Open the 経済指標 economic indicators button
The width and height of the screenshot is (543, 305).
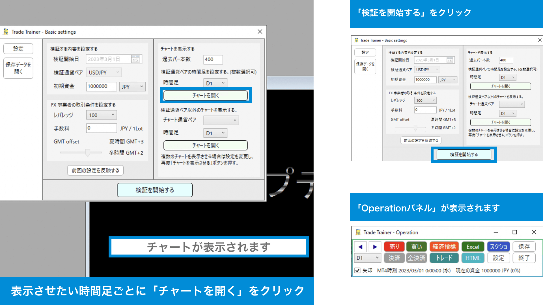[x=444, y=247]
